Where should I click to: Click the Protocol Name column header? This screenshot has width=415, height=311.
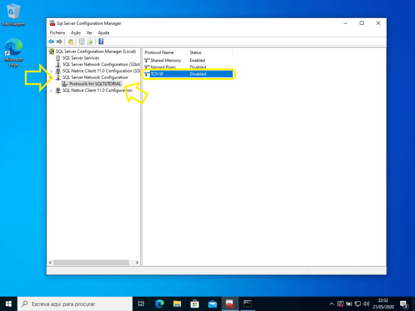[160, 52]
